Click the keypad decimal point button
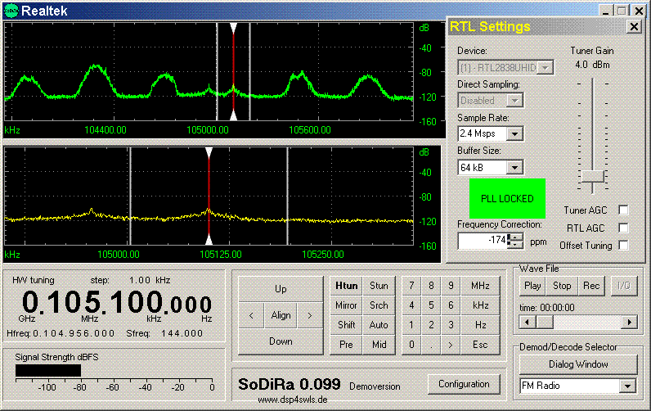The width and height of the screenshot is (651, 411). [x=431, y=345]
